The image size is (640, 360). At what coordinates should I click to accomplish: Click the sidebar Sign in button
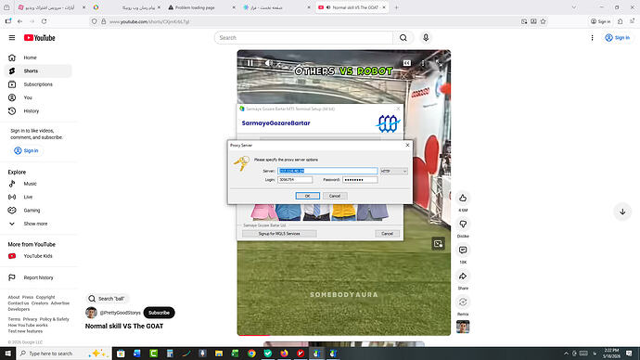pos(27,150)
